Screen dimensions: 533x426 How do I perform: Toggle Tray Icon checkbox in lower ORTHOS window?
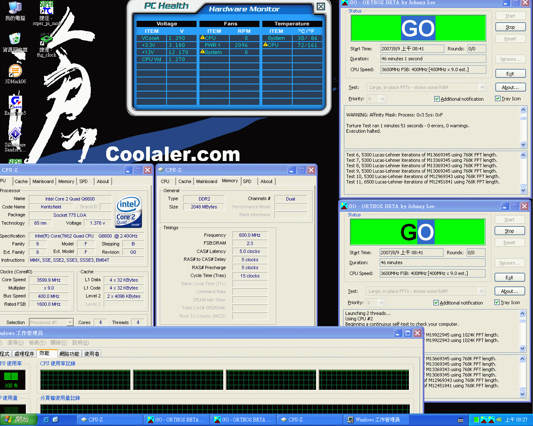[x=497, y=302]
